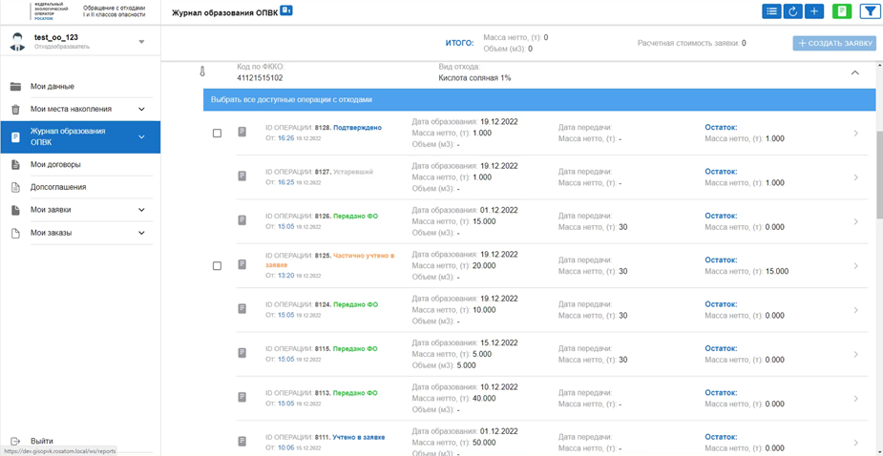The width and height of the screenshot is (883, 456).
Task: Open details arrow for operation 8111
Action: 856,443
